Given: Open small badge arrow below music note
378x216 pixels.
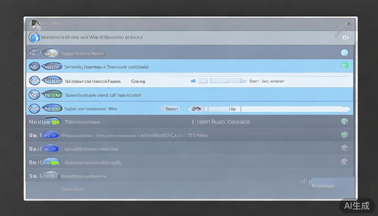Looking at the screenshot, I should [x=345, y=38].
